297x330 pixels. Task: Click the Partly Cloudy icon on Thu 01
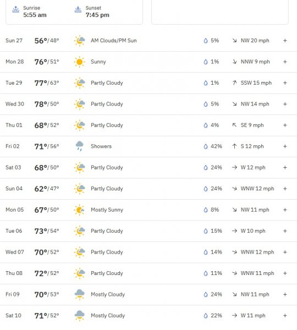click(80, 125)
